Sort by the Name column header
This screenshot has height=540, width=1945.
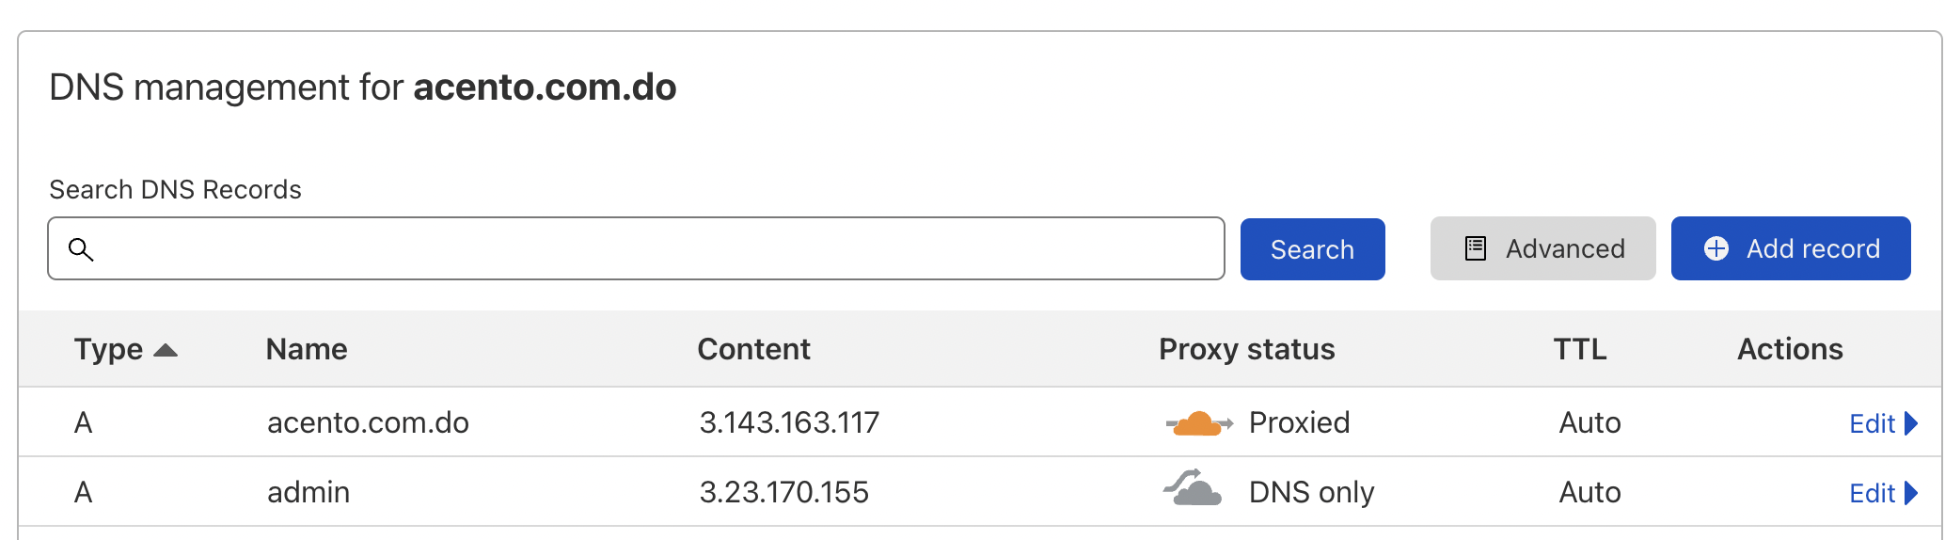point(307,349)
